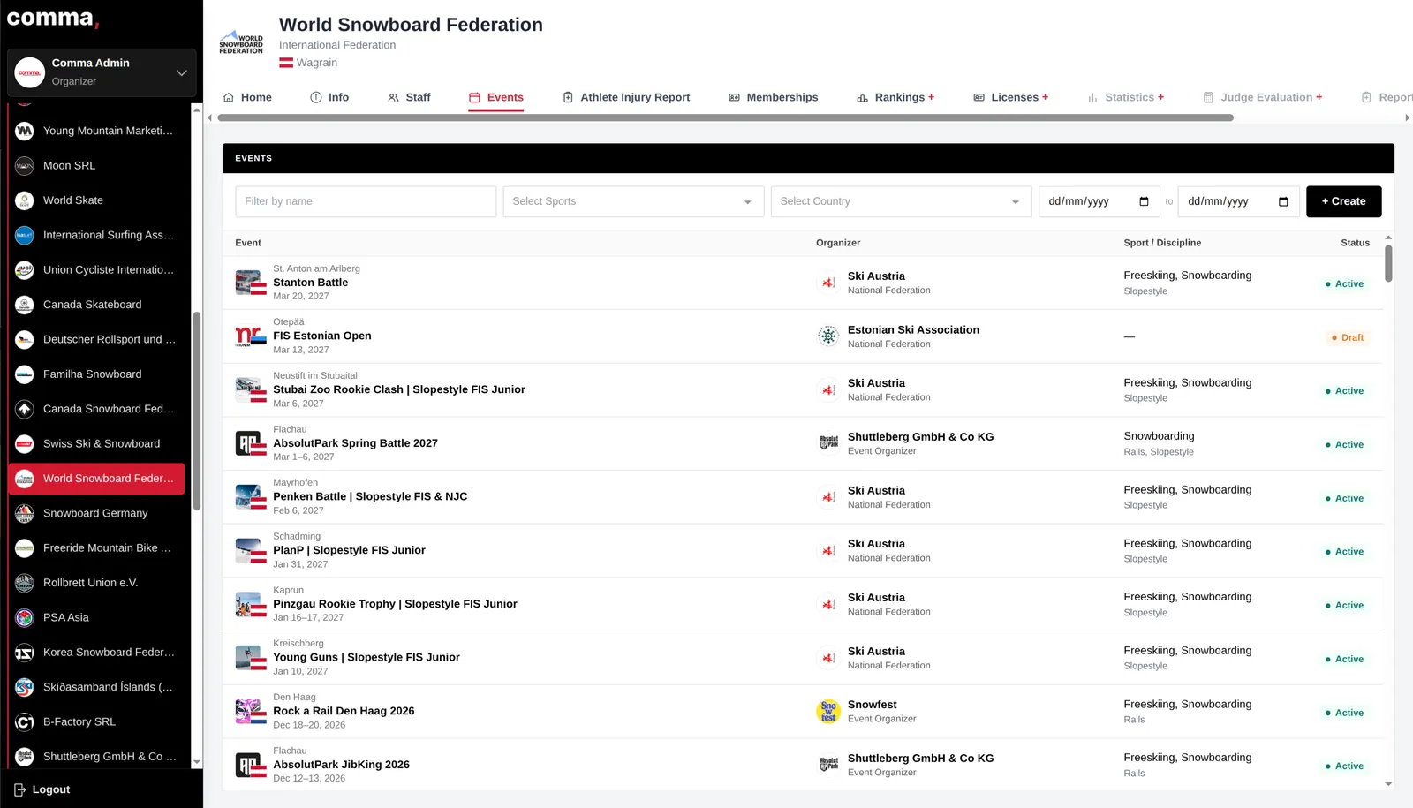
Task: Click the Snowboard Germany sidebar icon
Action: [x=25, y=513]
